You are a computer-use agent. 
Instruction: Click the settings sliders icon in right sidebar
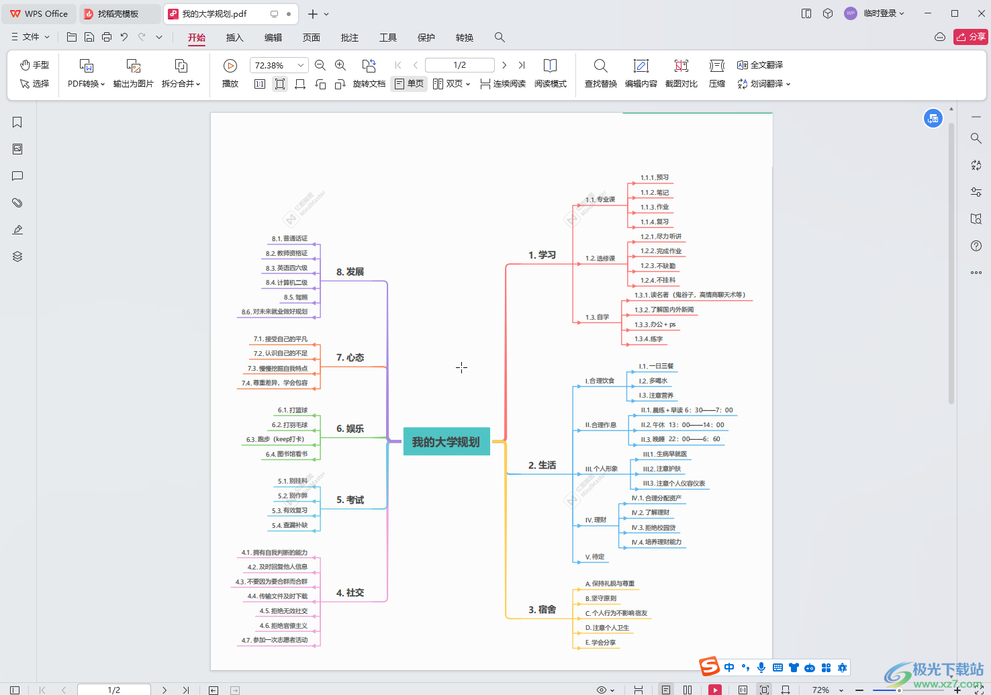976,192
